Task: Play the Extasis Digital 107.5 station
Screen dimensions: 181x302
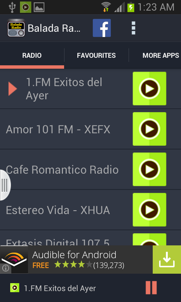Action: [149, 239]
